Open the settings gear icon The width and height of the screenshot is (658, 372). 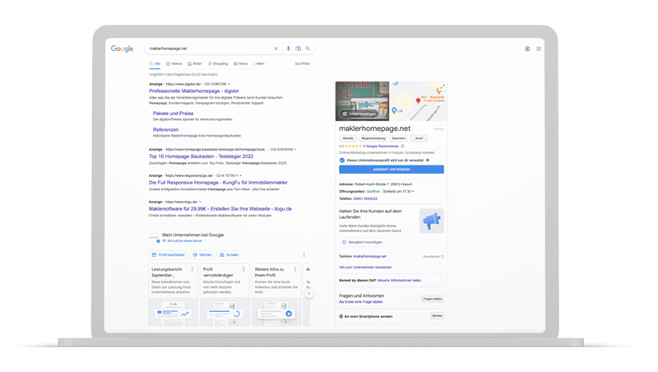(527, 49)
